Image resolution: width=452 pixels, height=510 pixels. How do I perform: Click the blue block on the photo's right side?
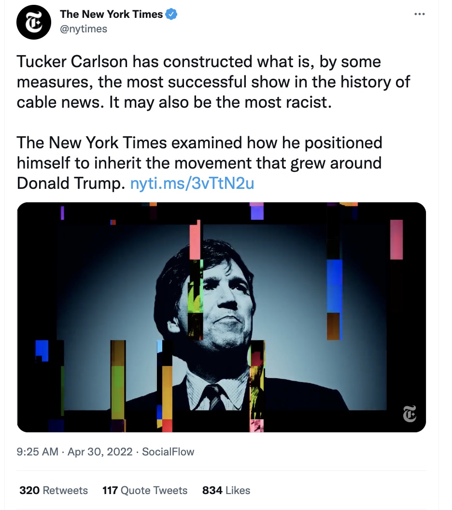(334, 285)
